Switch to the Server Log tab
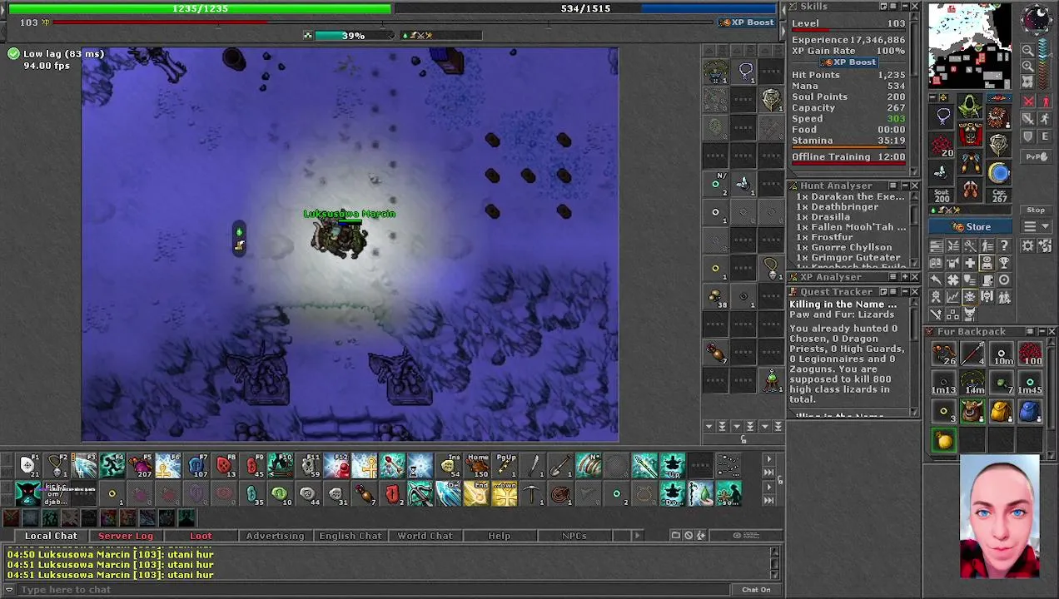Viewport: 1059px width, 599px height. click(x=126, y=536)
